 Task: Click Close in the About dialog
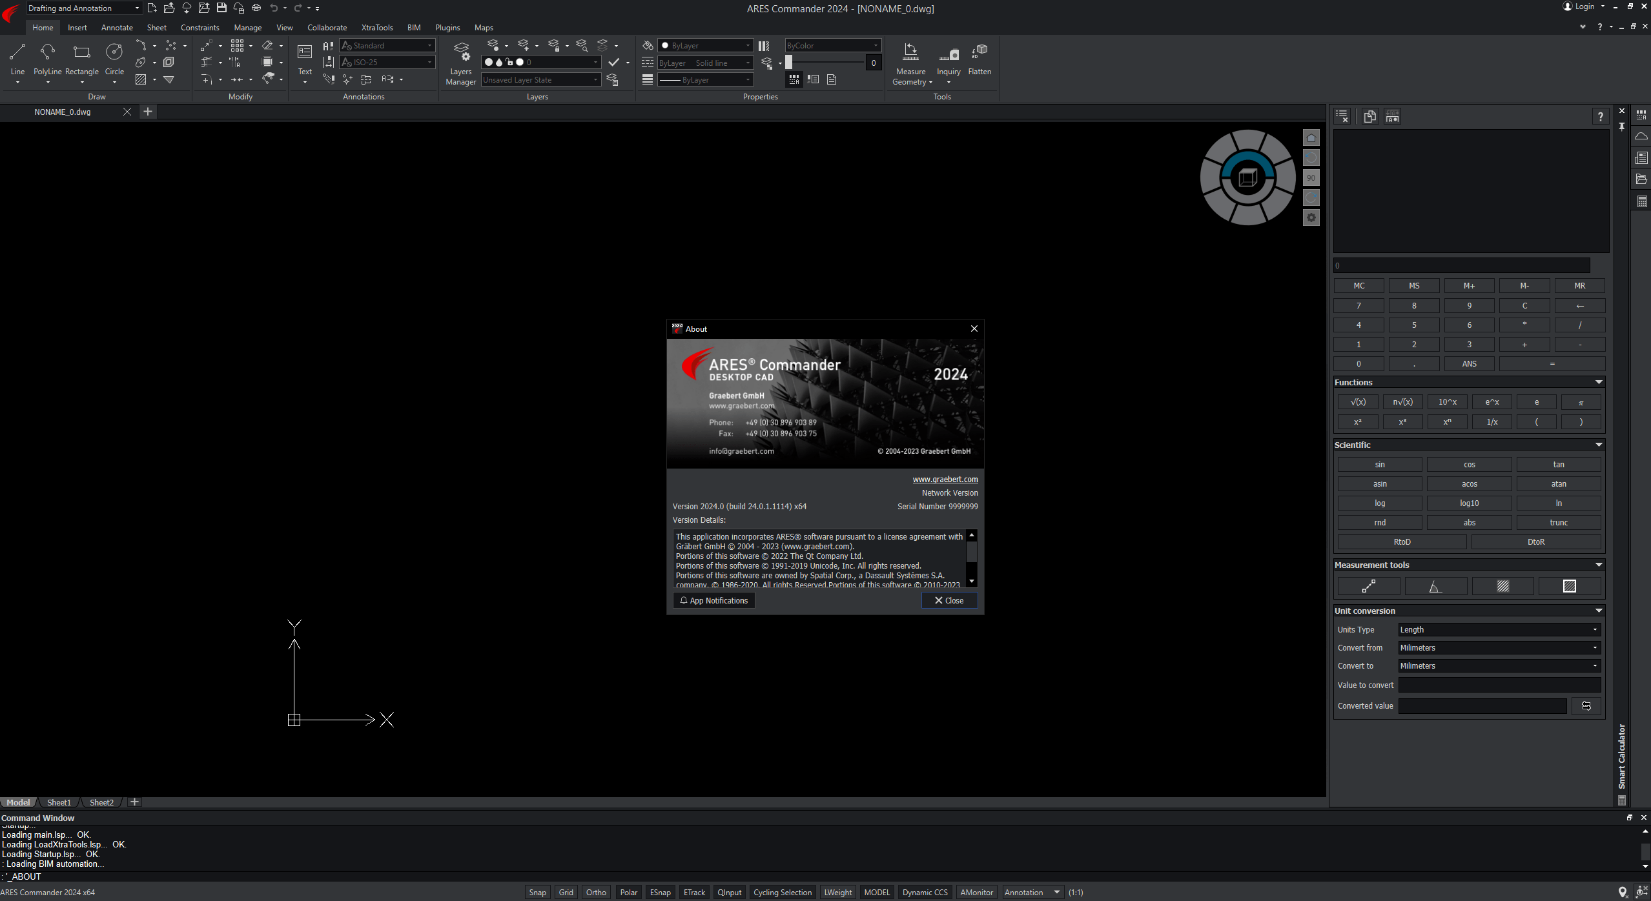[949, 601]
